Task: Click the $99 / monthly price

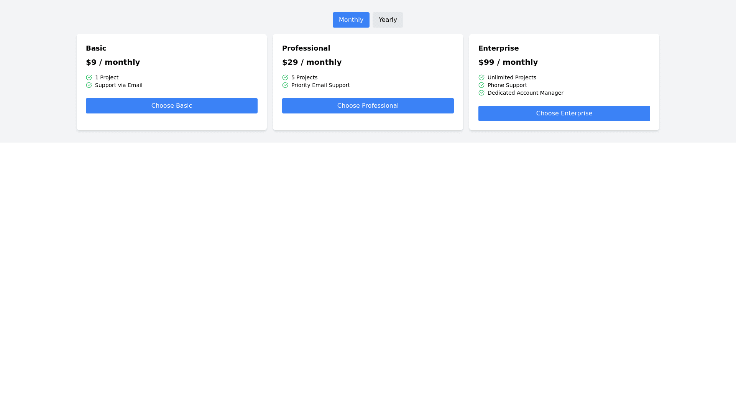Action: click(508, 62)
